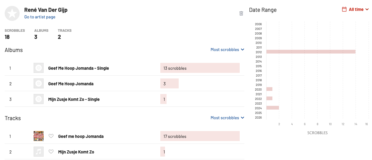This screenshot has height=160, width=372.
Task: Go to artist page link
Action: (40, 17)
